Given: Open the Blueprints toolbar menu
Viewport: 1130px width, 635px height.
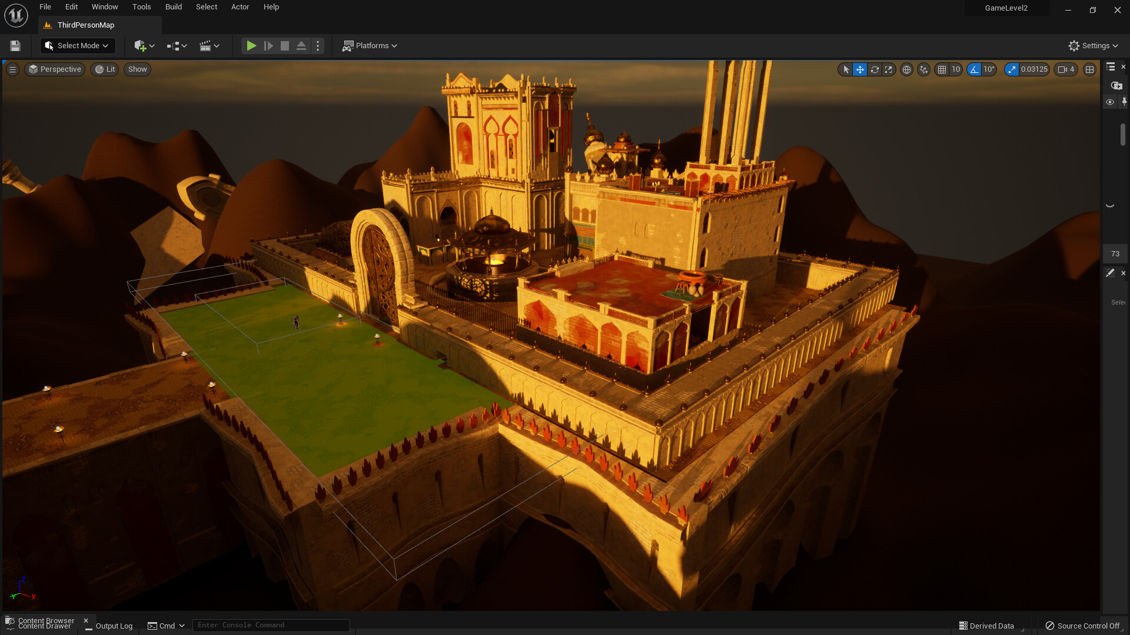Looking at the screenshot, I should pos(175,46).
